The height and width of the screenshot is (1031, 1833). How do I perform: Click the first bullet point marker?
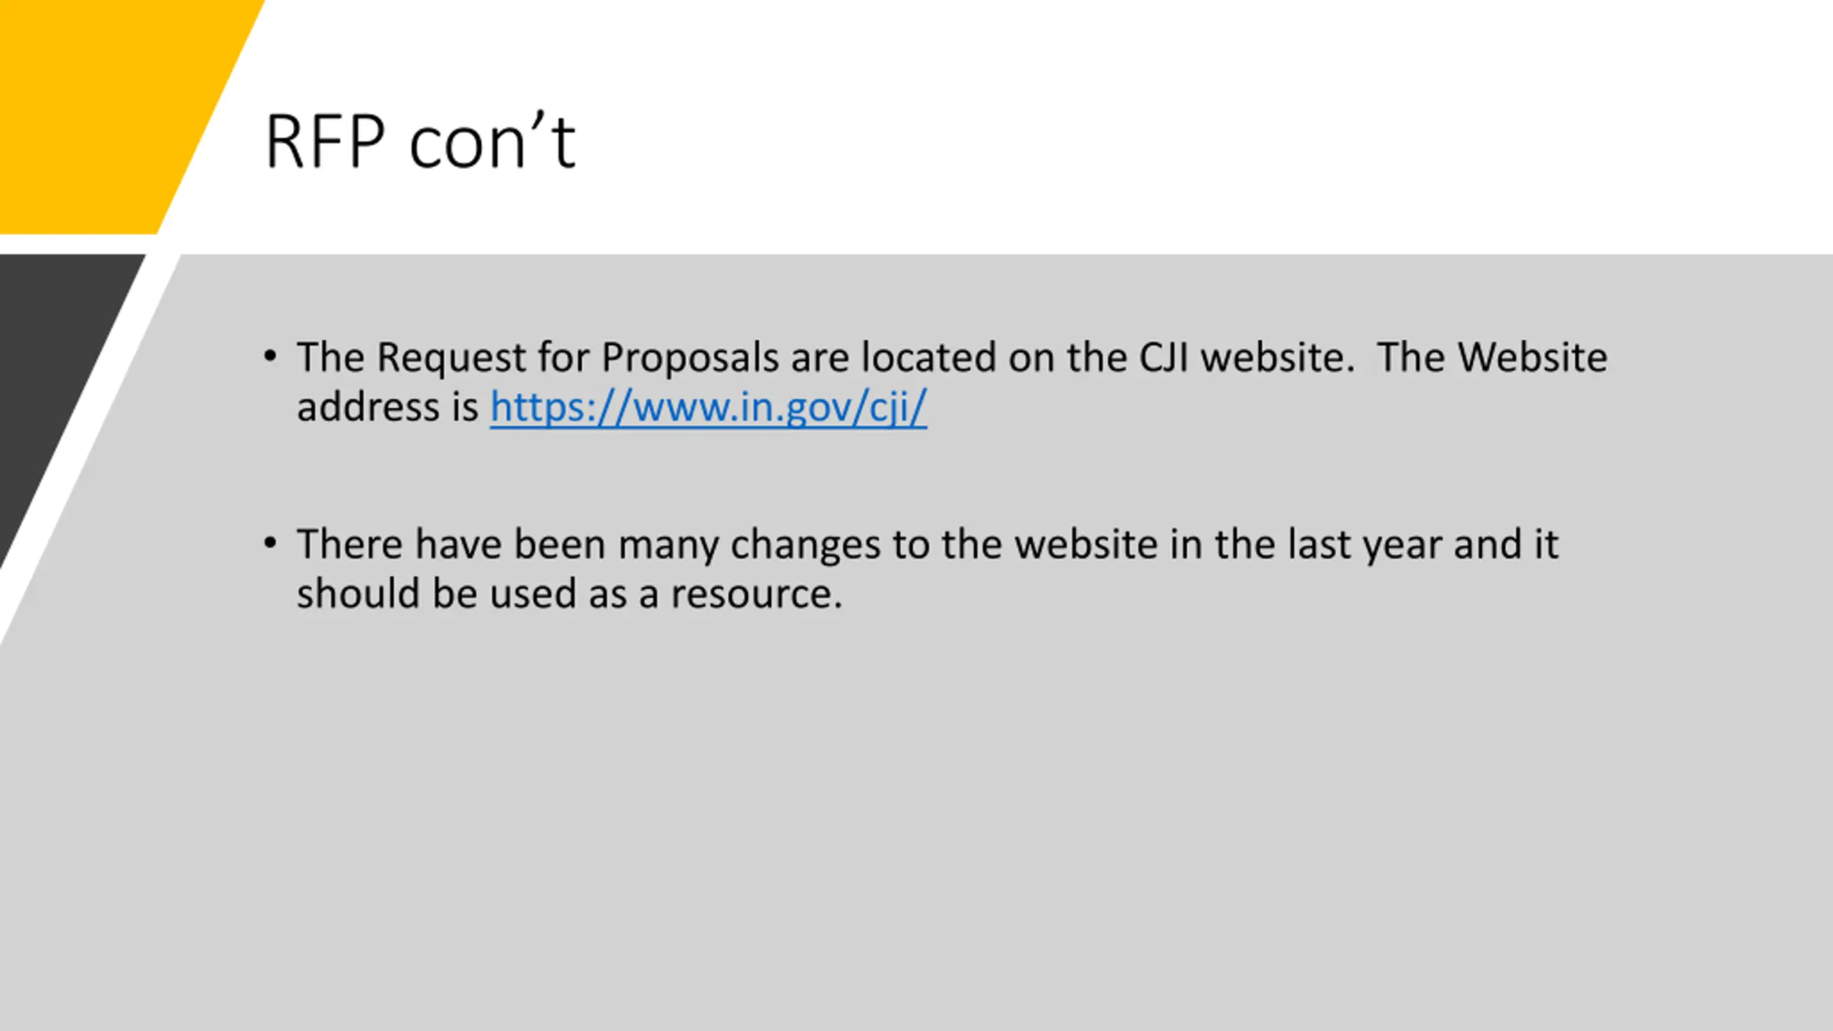270,356
